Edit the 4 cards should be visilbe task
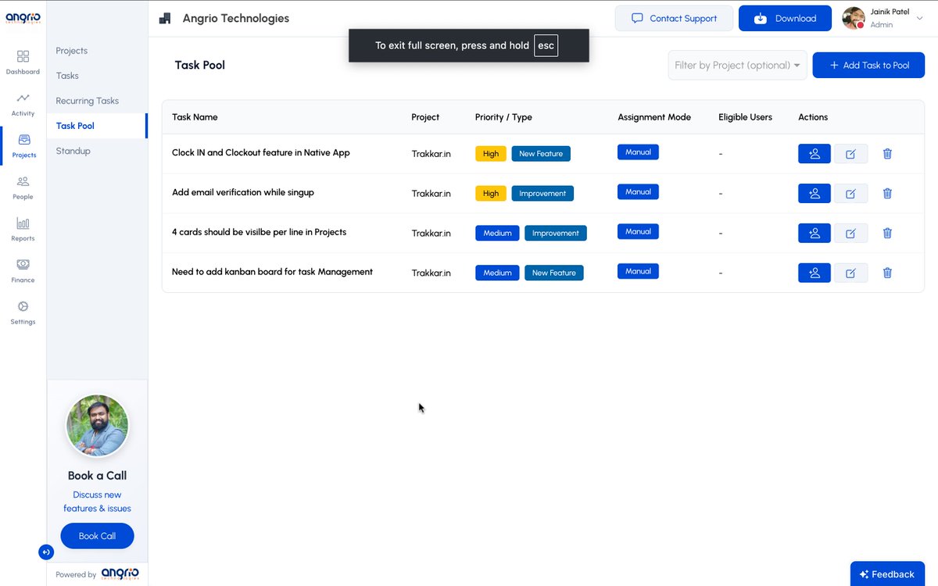 (x=850, y=233)
